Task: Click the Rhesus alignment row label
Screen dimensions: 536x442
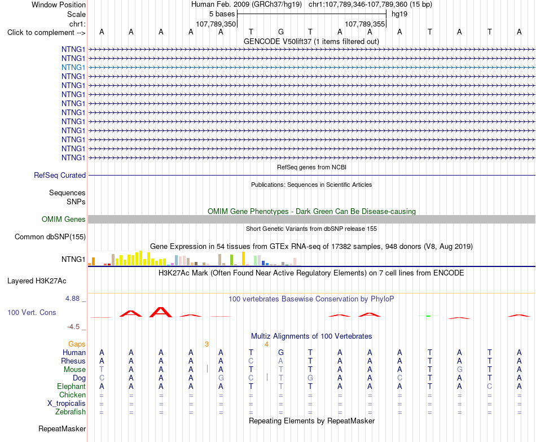Action: coord(73,361)
